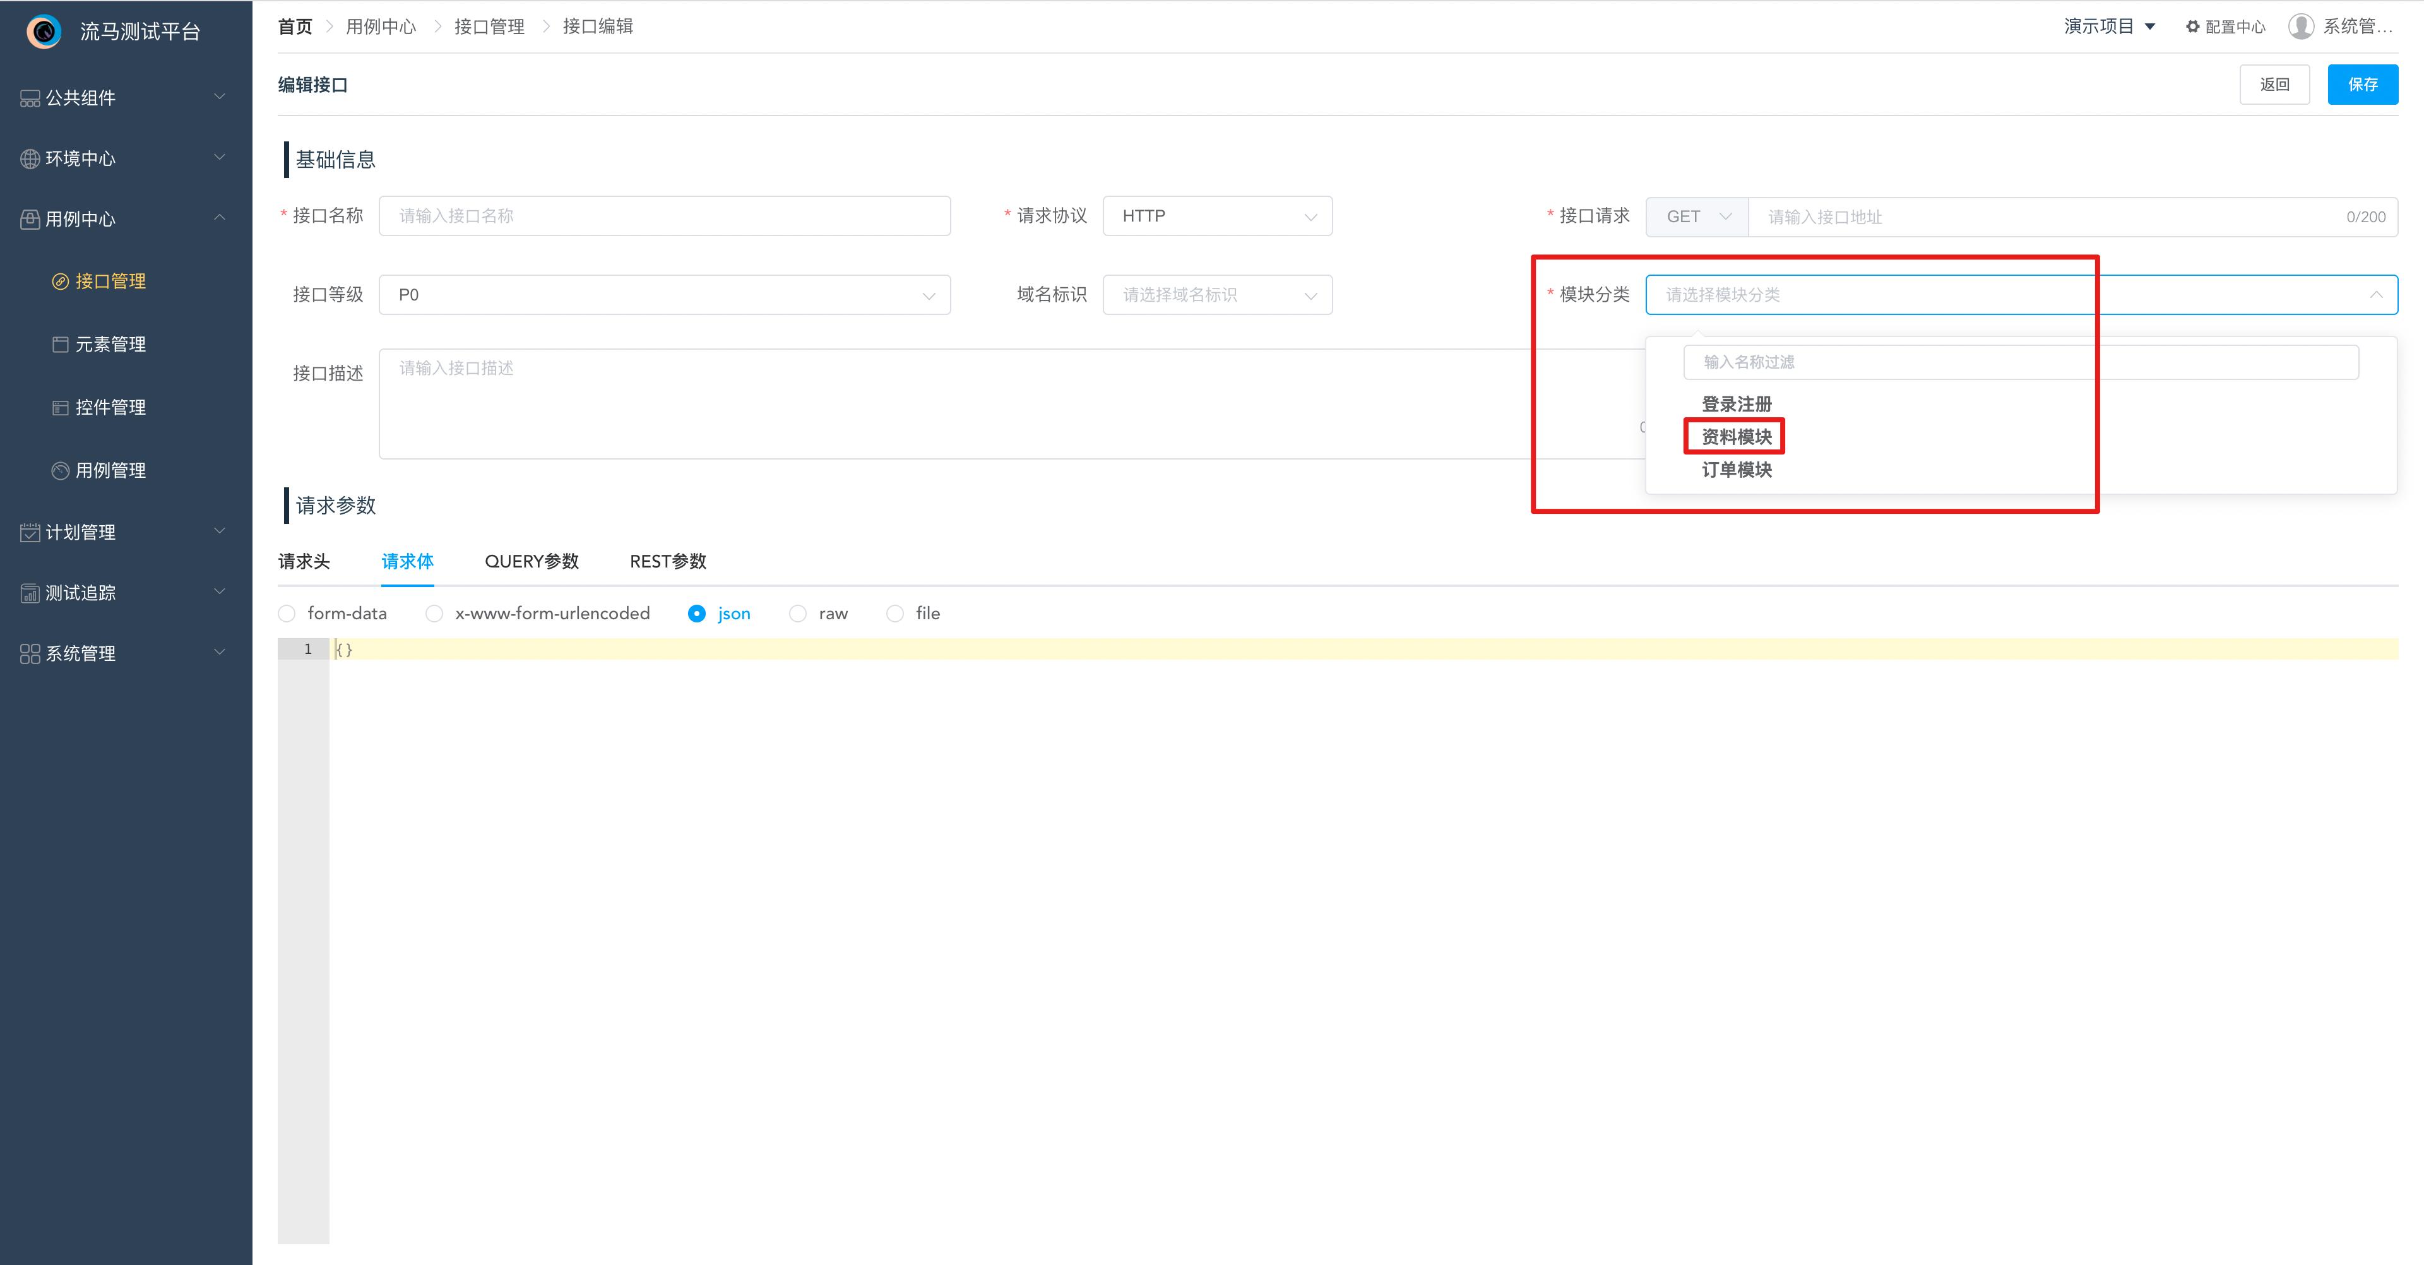This screenshot has width=2424, height=1265.
Task: Select the form-data radio button
Action: pyautogui.click(x=287, y=614)
